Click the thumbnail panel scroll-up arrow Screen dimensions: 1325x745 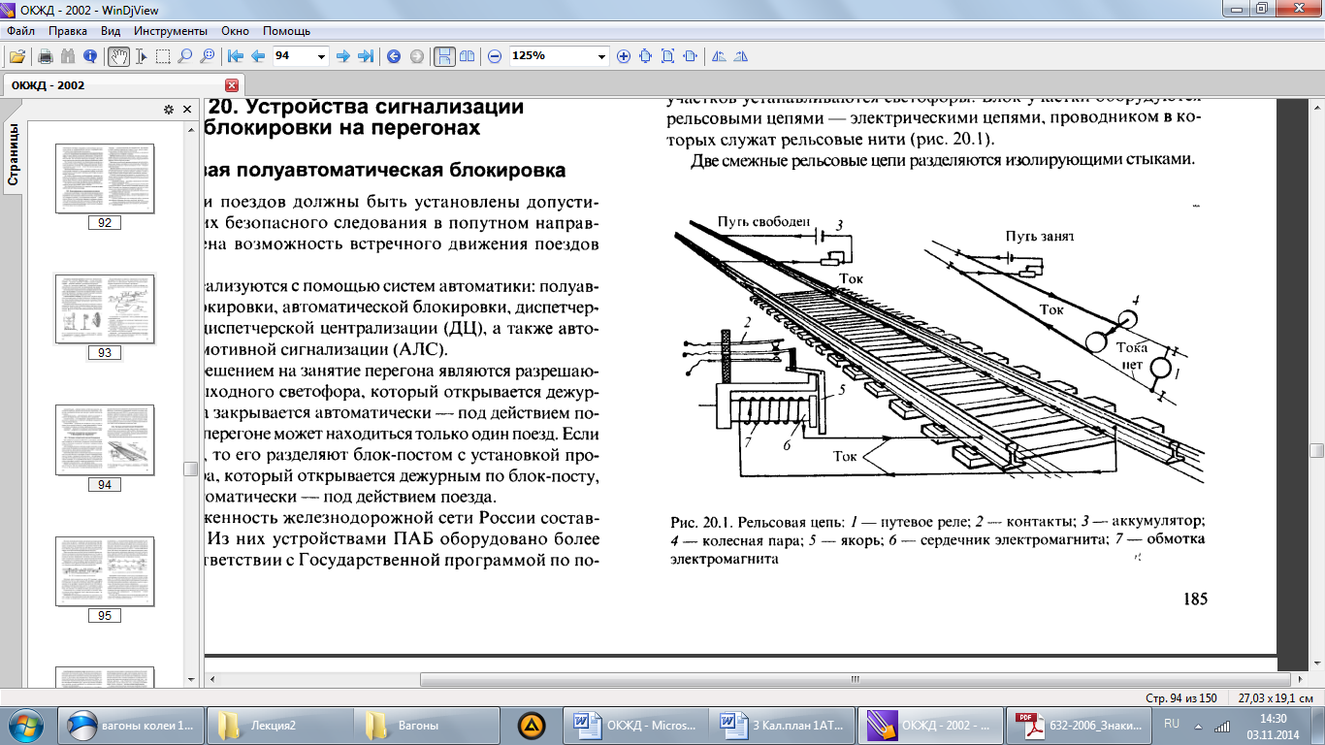click(x=189, y=128)
